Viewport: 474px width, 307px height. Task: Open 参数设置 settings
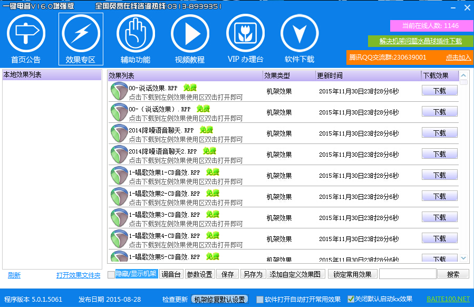199,274
